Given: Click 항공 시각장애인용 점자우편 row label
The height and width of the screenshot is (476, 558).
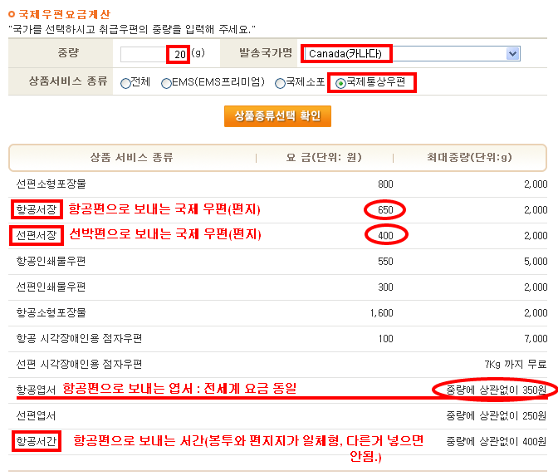Looking at the screenshot, I should click(x=79, y=338).
